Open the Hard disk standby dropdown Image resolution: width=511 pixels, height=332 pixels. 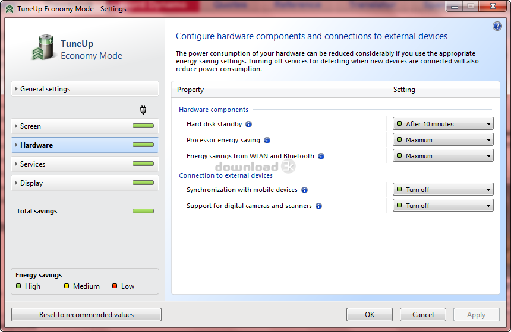tap(443, 124)
